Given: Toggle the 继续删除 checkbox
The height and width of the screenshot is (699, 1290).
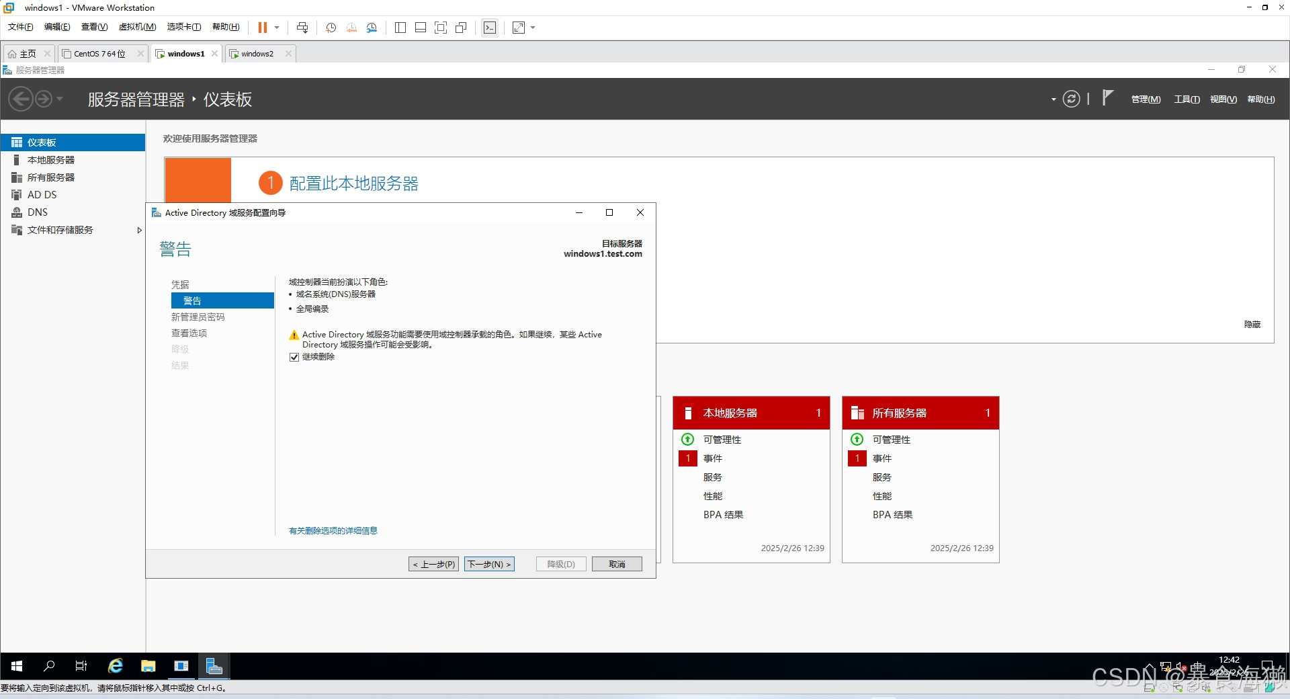Looking at the screenshot, I should point(294,357).
